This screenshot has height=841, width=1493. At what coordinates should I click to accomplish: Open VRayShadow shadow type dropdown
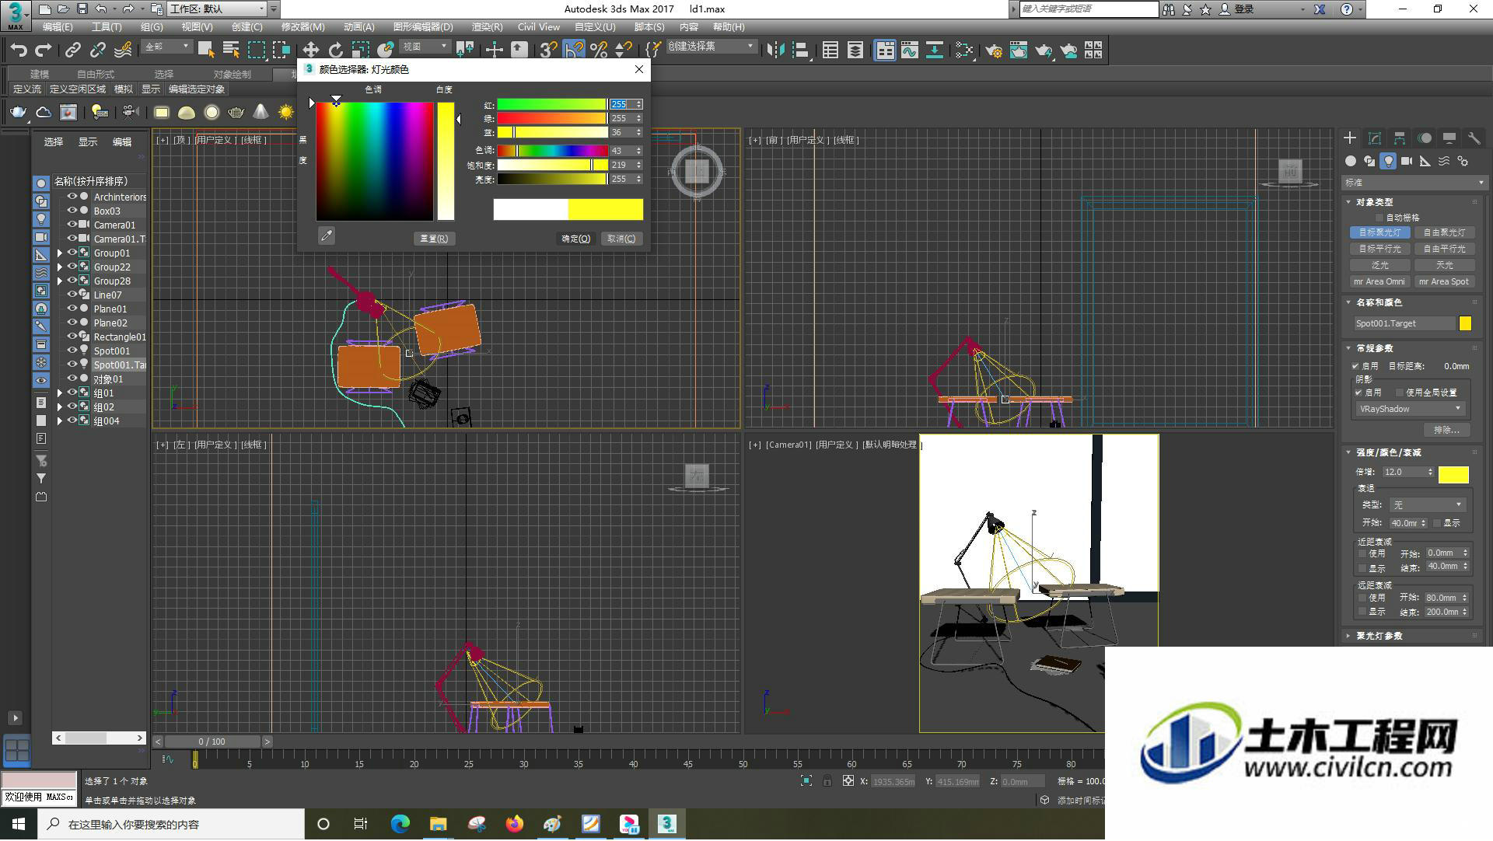click(1410, 409)
